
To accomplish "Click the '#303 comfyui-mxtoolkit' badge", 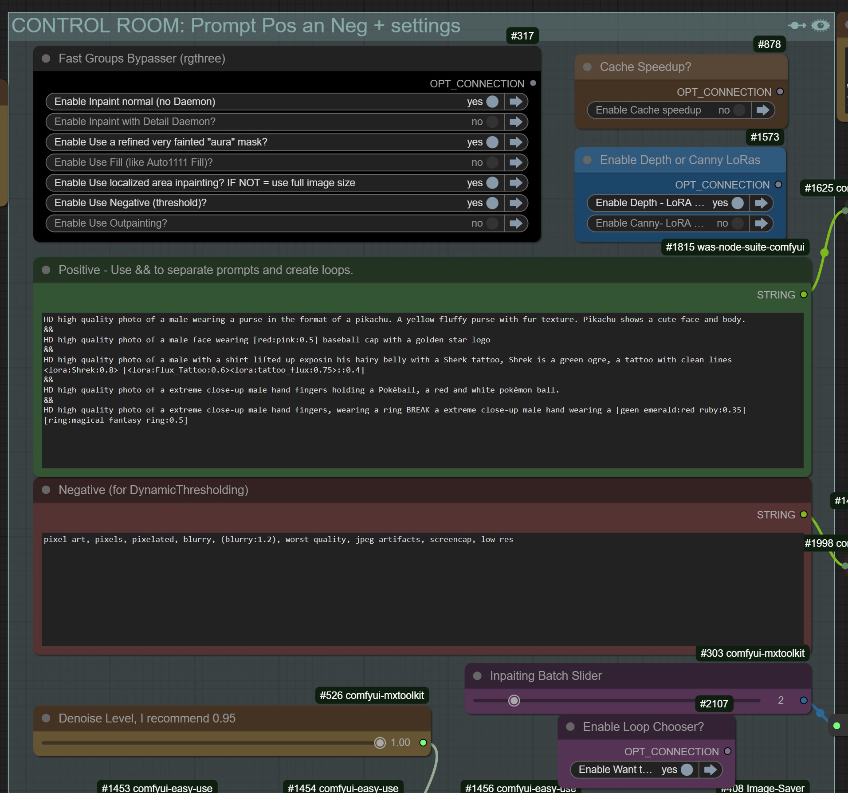I will pos(752,653).
